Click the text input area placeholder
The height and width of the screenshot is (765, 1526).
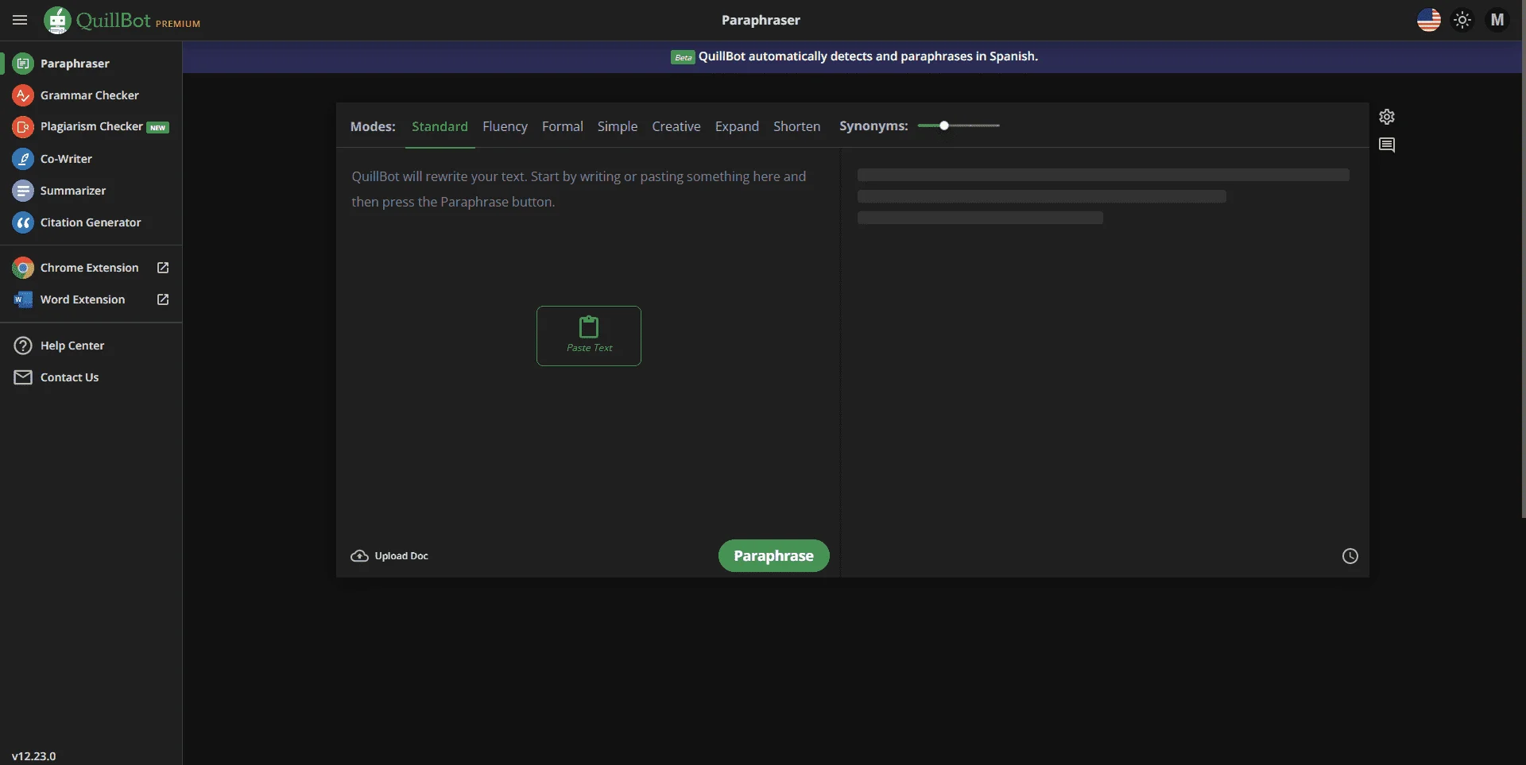(579, 189)
